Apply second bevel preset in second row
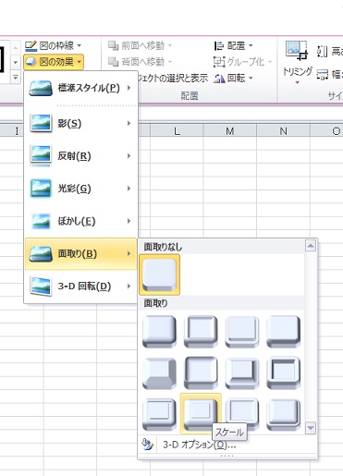 click(x=201, y=372)
